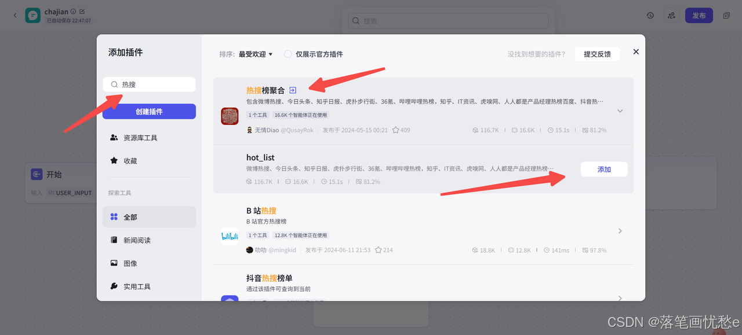Image resolution: width=742 pixels, height=335 pixels.
Task: Click the 资源库工具 people icon
Action: click(x=114, y=138)
